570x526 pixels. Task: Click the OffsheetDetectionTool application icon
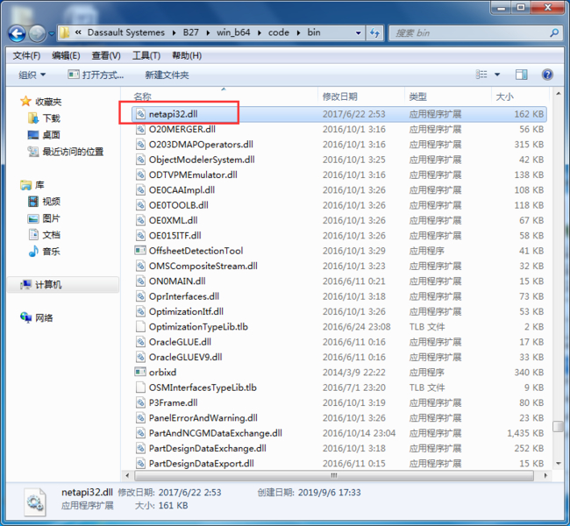click(x=140, y=251)
